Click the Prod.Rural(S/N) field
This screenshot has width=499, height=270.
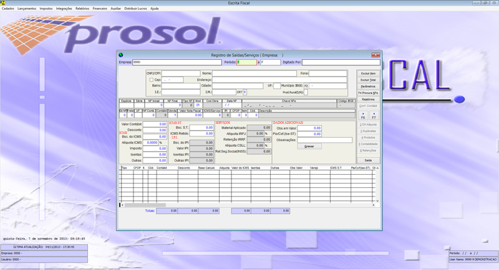pyautogui.click(x=306, y=92)
